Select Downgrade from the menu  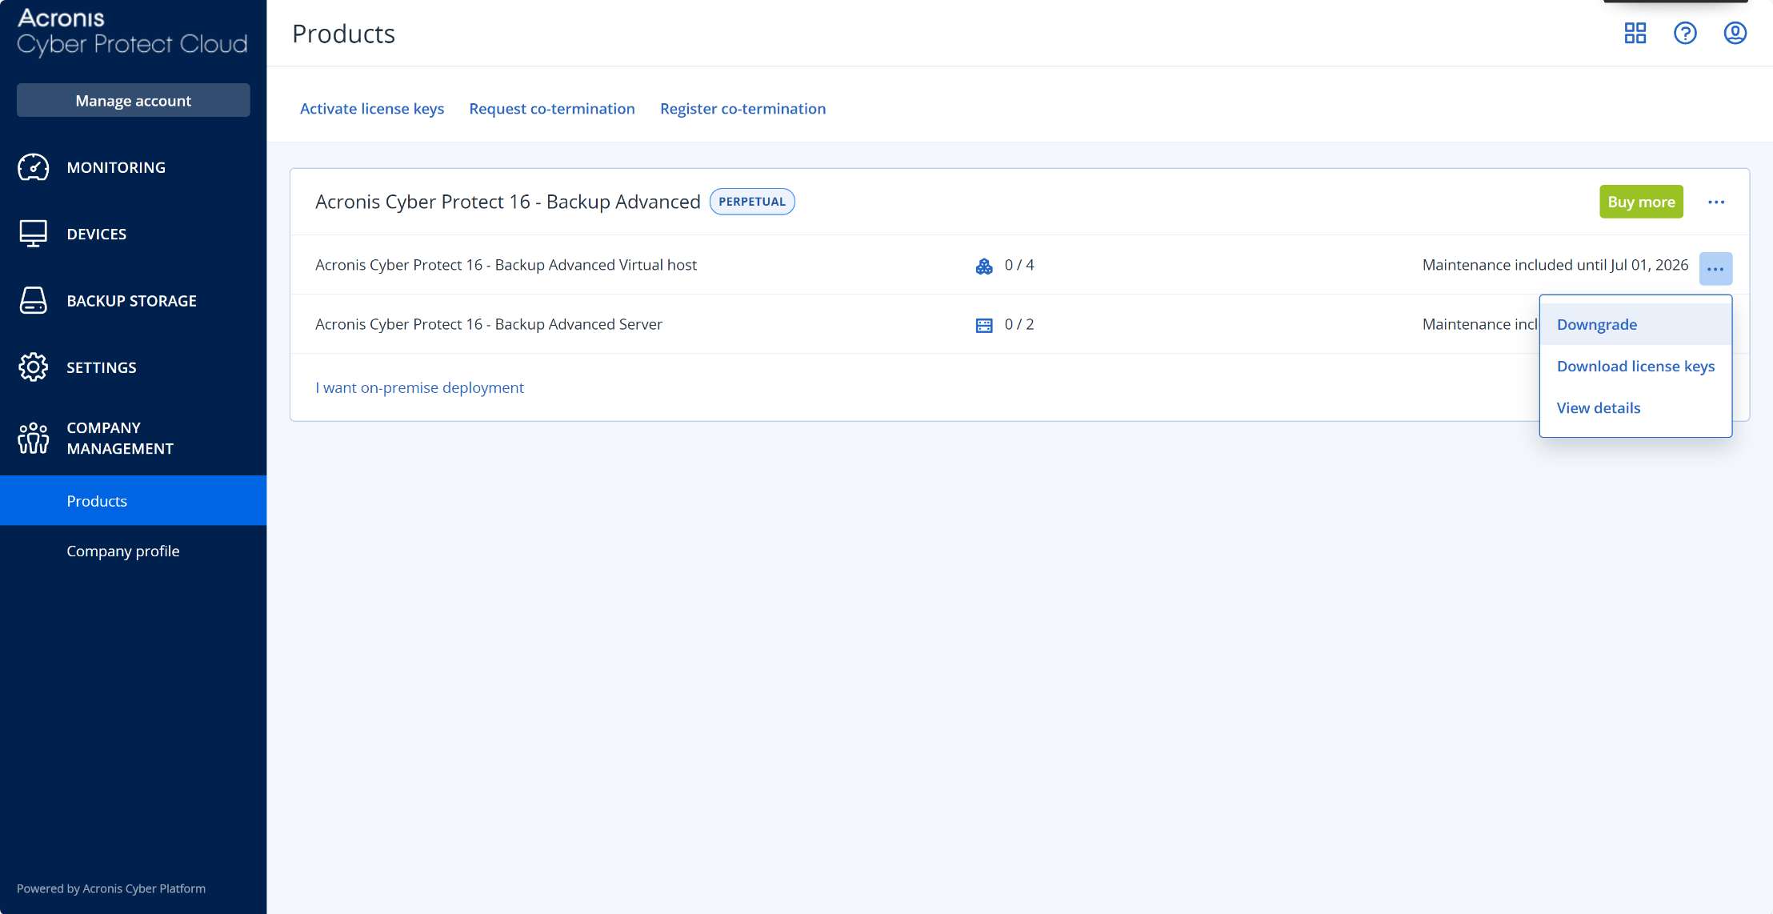point(1635,324)
